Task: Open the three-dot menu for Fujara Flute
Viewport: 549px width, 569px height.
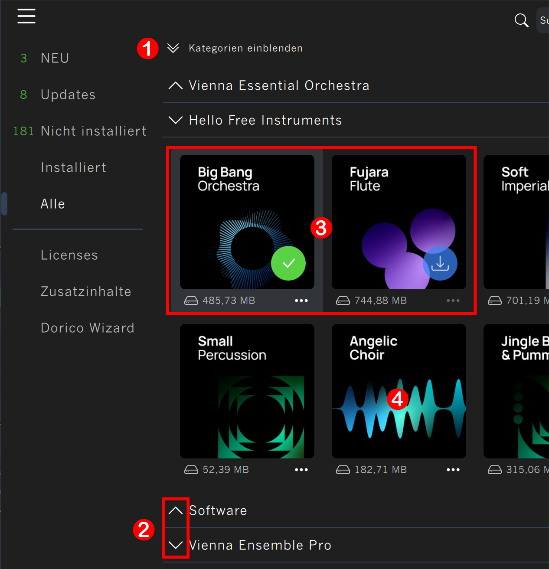Action: (453, 301)
